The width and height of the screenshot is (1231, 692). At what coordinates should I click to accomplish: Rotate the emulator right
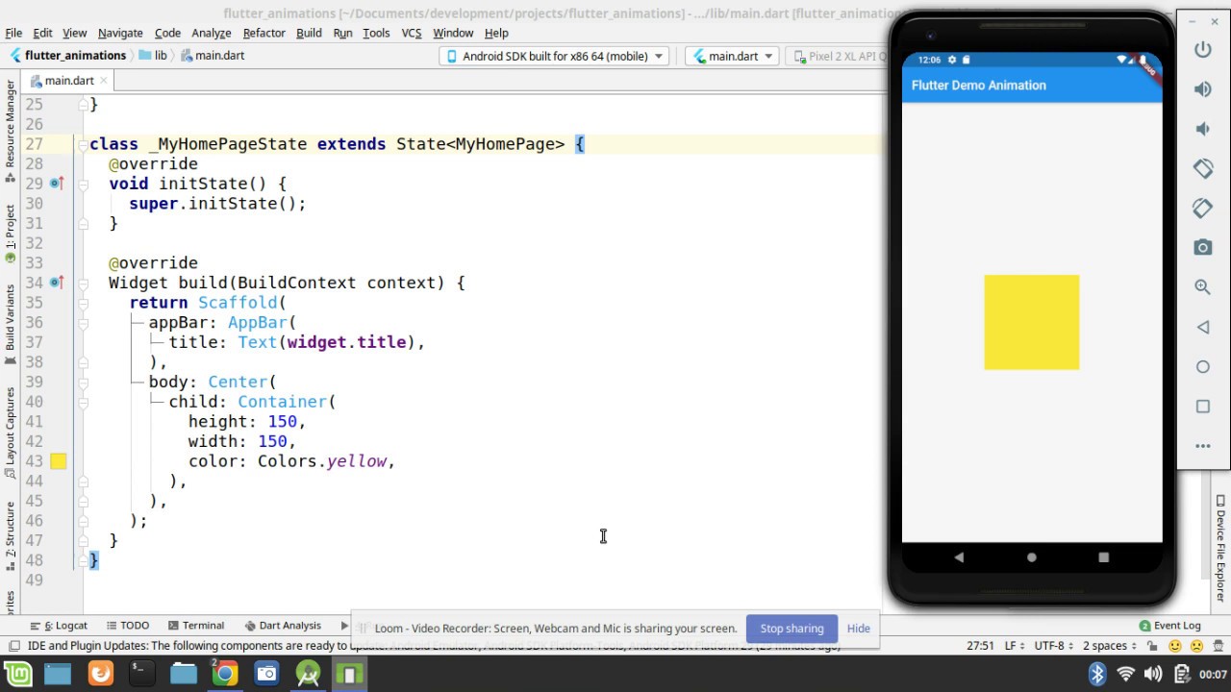(x=1202, y=208)
